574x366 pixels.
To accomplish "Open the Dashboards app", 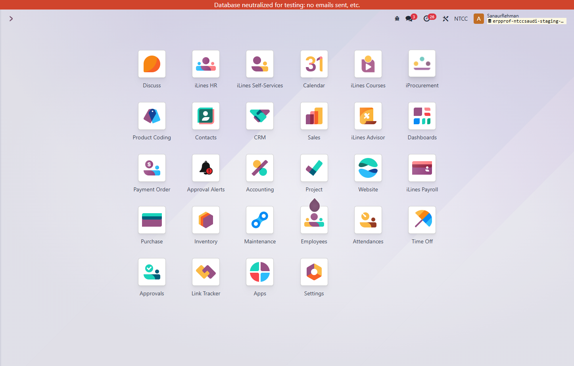I will coord(422,116).
